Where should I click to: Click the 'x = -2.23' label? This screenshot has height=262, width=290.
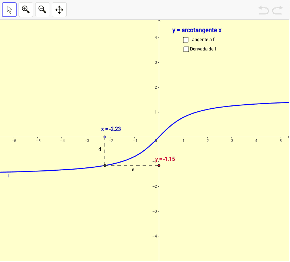(x=111, y=129)
